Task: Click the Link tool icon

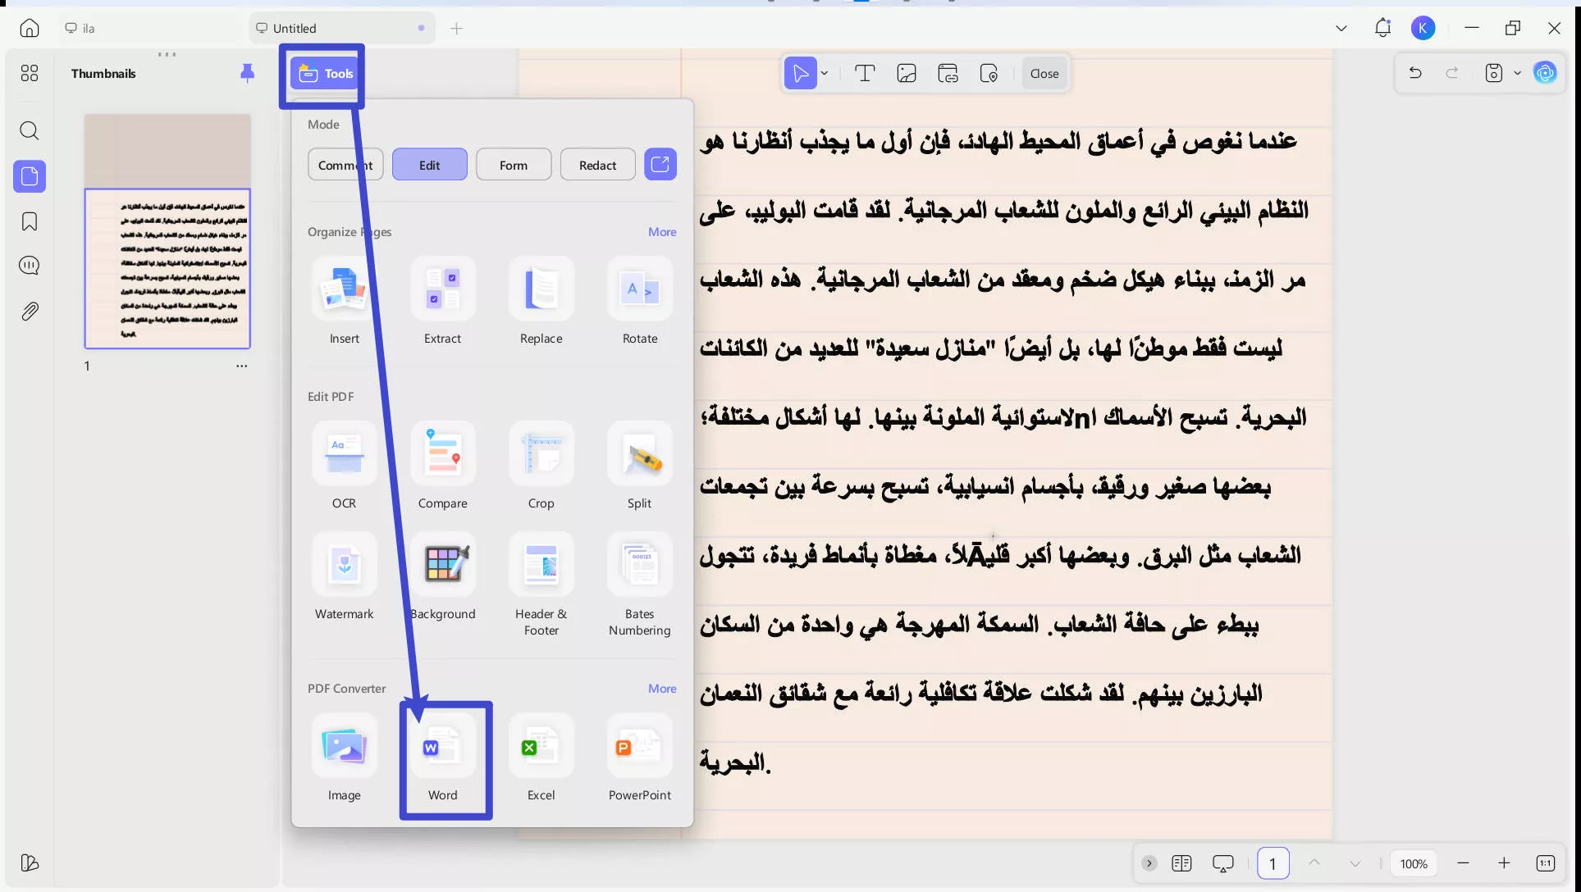Action: [x=948, y=73]
